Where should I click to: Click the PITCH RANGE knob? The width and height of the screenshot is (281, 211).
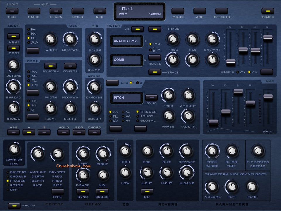click(213, 151)
